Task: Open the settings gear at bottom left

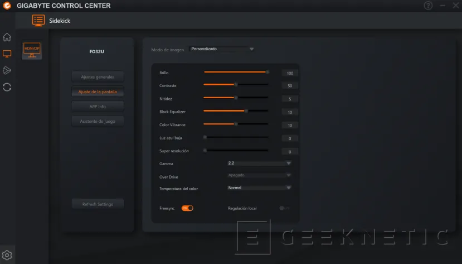Action: pos(7,255)
